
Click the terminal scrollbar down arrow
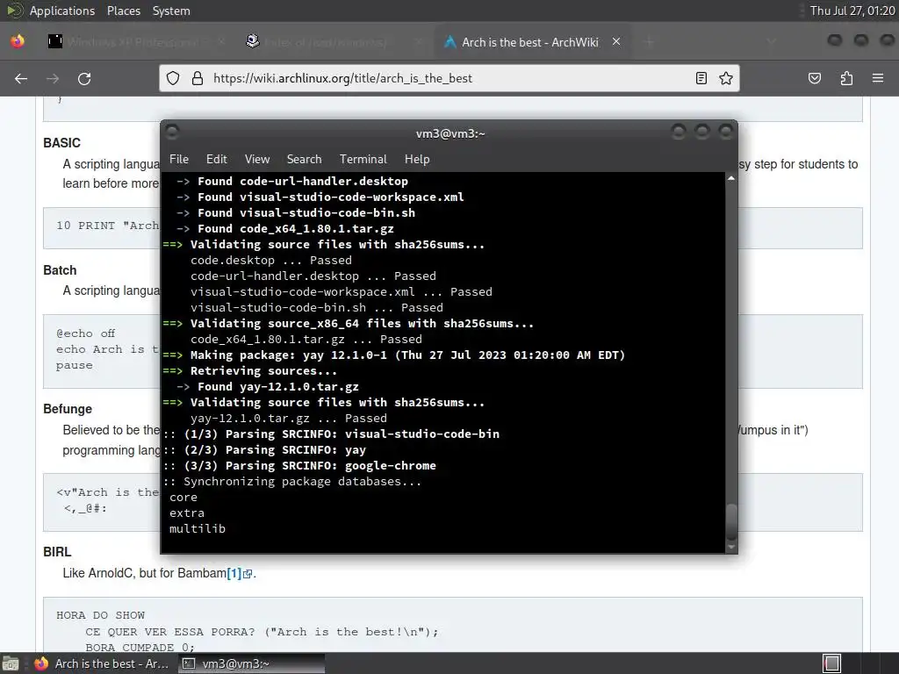[x=731, y=548]
